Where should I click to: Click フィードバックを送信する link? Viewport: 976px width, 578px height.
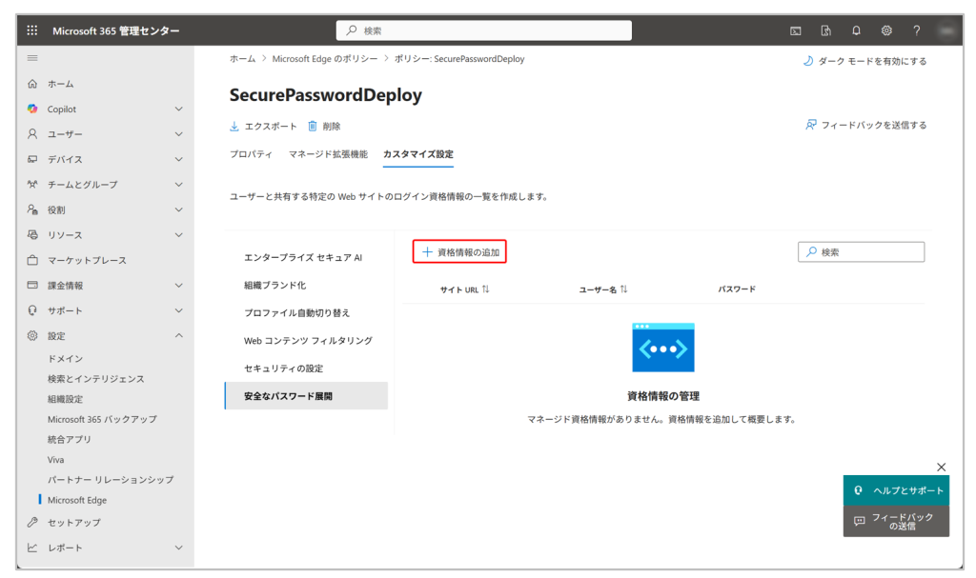click(x=865, y=125)
